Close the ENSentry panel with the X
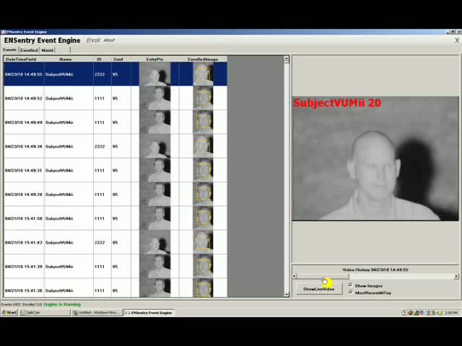Screen dimensions: 462x346 click(457, 40)
